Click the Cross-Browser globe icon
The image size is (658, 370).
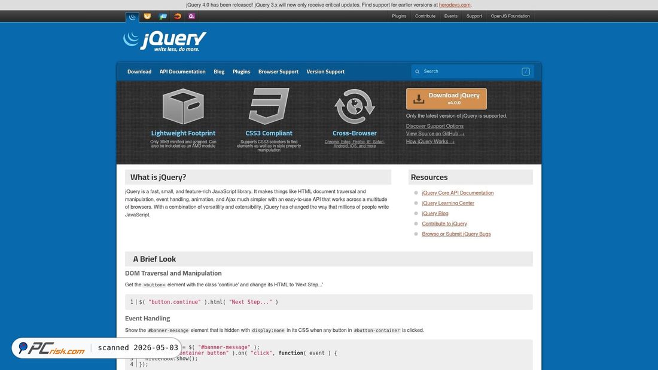point(355,106)
